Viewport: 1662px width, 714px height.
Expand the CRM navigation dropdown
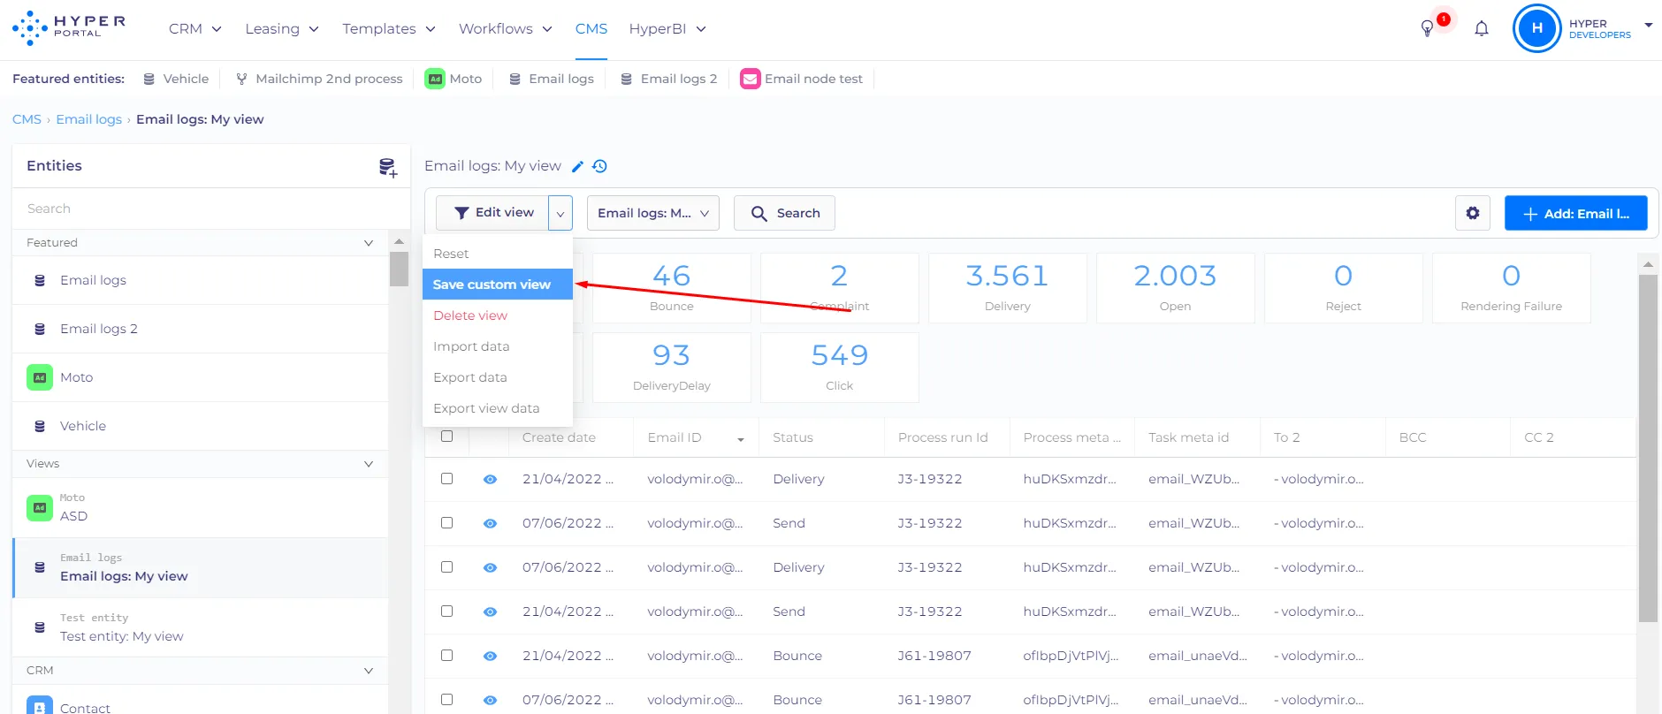[195, 29]
